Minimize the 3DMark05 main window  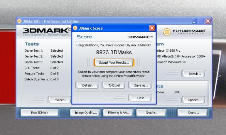pos(195,21)
